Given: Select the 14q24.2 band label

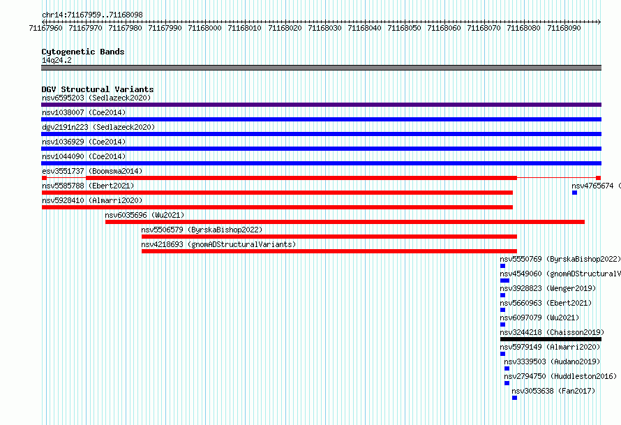Looking at the screenshot, I should tap(57, 60).
